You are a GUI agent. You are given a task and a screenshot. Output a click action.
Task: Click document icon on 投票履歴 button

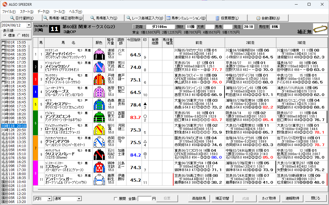217,18
